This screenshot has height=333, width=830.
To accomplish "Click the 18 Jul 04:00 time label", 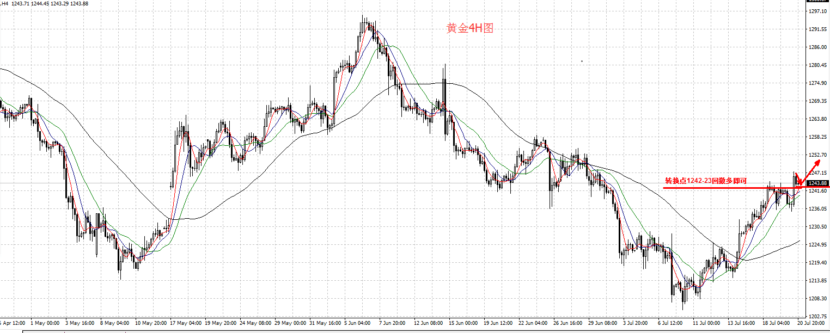I will click(776, 323).
